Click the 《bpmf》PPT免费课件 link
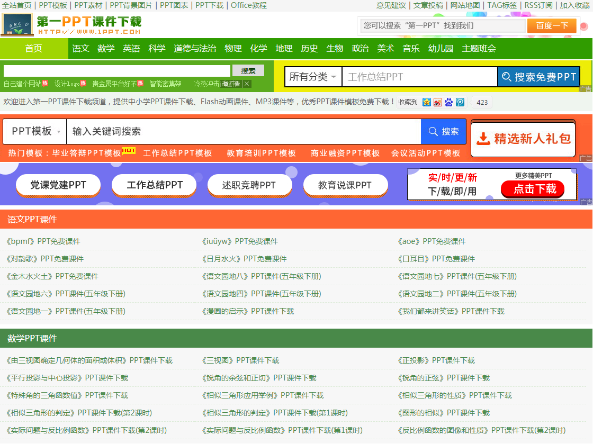 click(43, 241)
